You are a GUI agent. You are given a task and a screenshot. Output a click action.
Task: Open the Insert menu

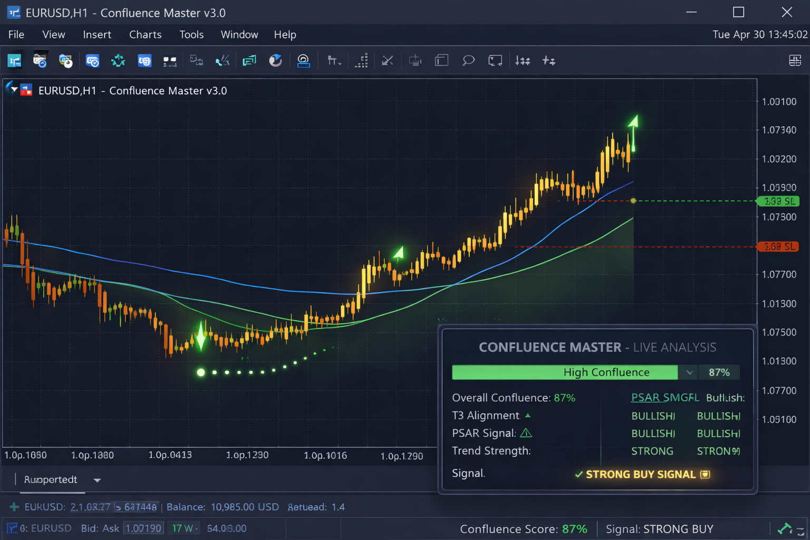(x=97, y=34)
